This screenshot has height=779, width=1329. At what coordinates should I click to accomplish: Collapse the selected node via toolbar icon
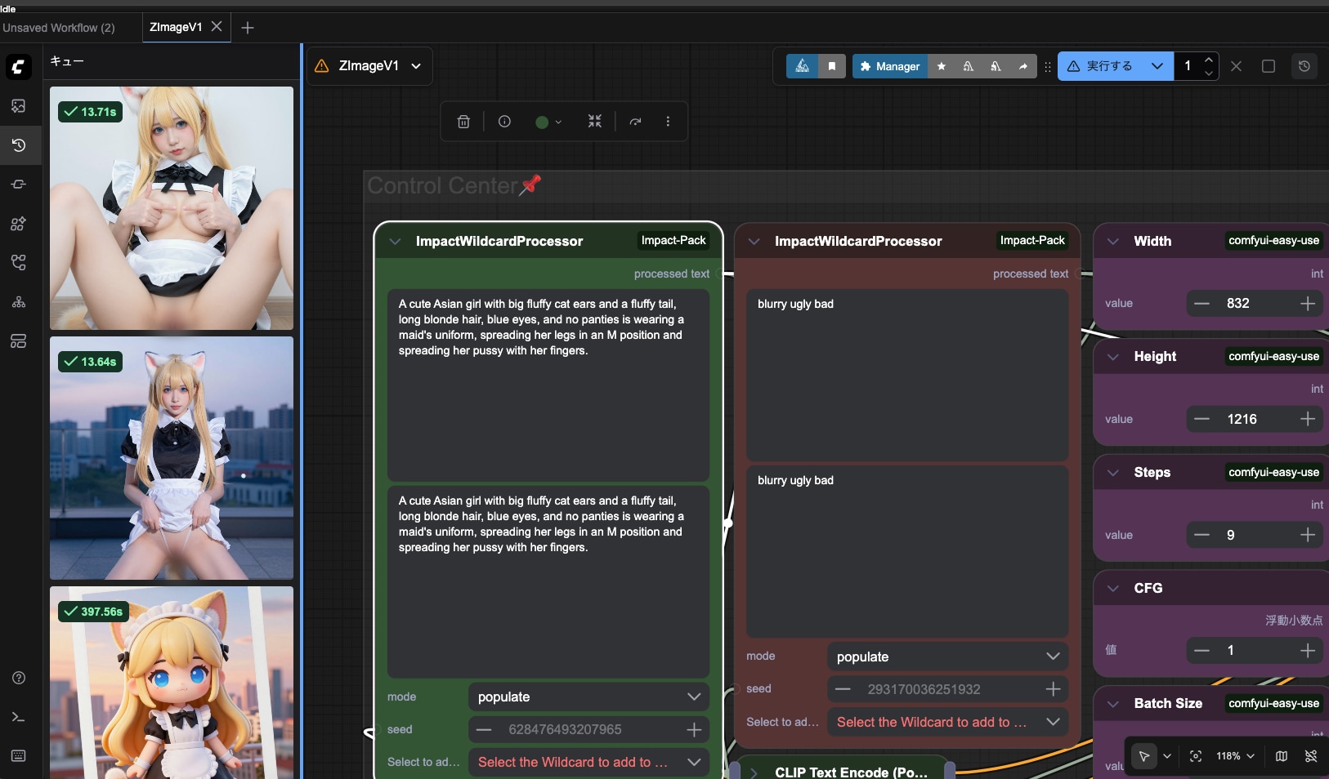point(594,122)
